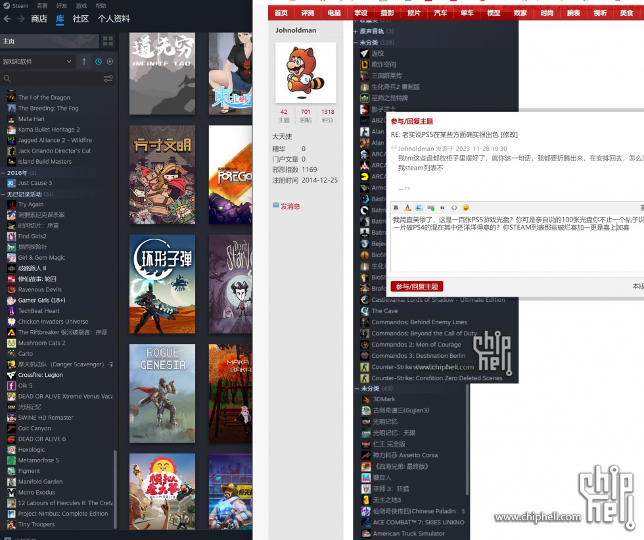Screen dimensions: 644x540
Task: Toggle the ready-to-play filter icon in Steam
Action: 110,62
